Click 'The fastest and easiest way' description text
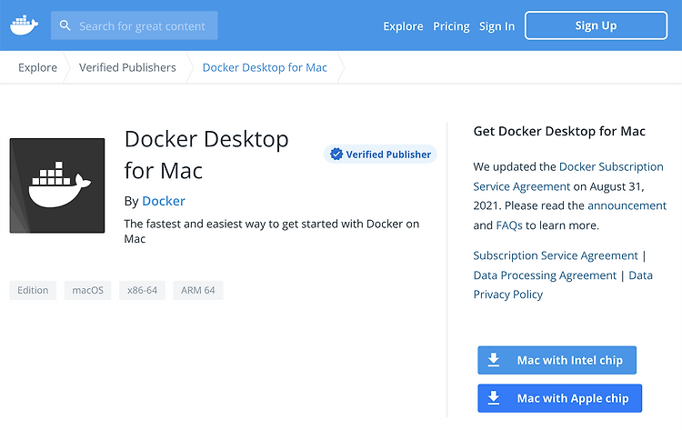This screenshot has width=682, height=430. [271, 231]
